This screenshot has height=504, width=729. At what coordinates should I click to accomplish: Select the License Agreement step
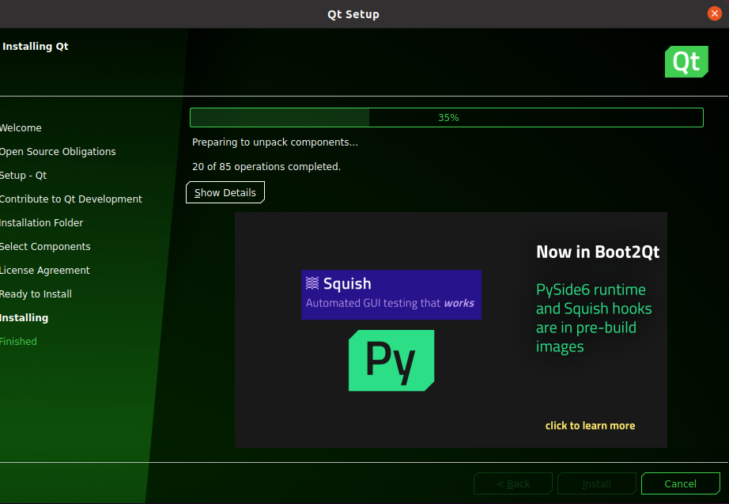(x=44, y=271)
